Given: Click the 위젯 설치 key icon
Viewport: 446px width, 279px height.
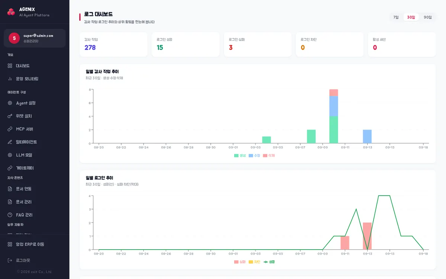Looking at the screenshot, I should tap(10, 116).
